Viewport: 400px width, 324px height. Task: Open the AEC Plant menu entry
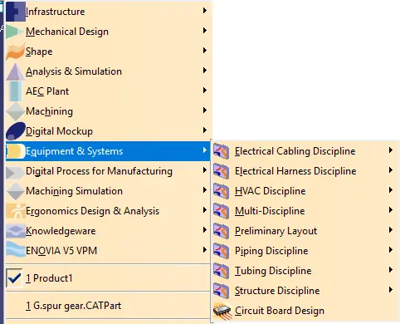click(x=108, y=91)
